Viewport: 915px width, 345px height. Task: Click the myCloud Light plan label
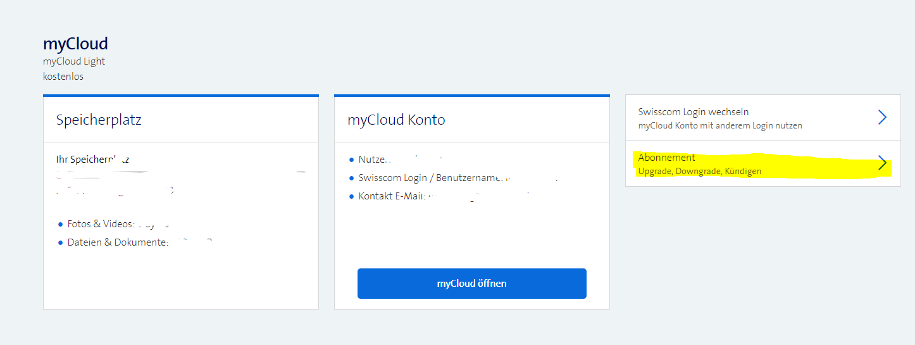click(x=74, y=61)
